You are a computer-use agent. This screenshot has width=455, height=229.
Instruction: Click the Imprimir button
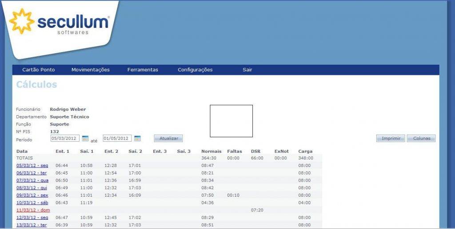tap(391, 139)
